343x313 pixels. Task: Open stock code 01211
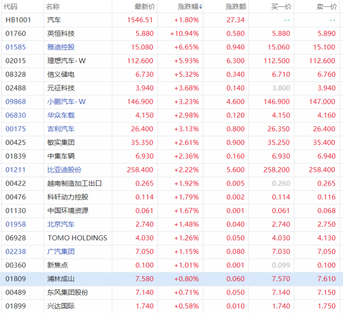coord(16,170)
